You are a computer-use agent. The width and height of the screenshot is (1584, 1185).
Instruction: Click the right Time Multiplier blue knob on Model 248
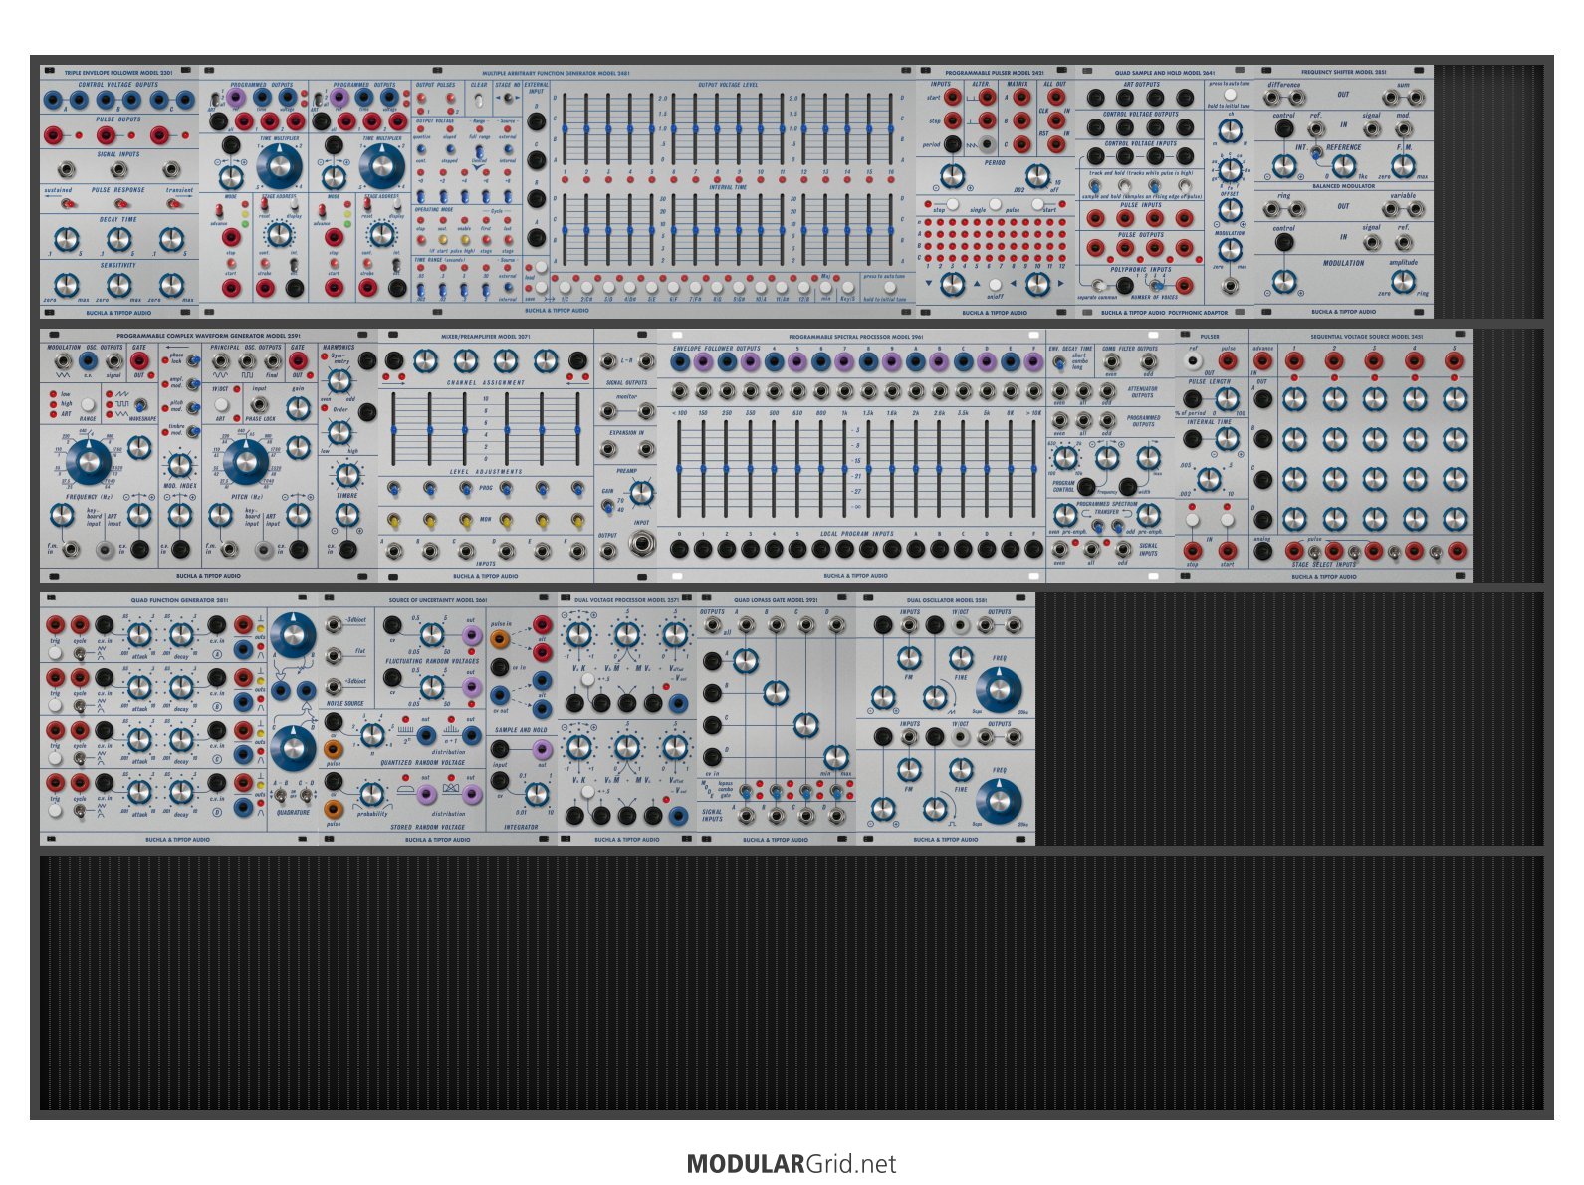pos(380,165)
